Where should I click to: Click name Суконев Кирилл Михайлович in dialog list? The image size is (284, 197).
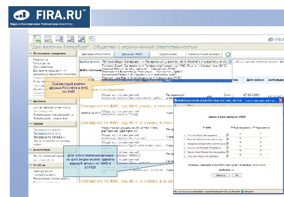pyautogui.click(x=203, y=156)
